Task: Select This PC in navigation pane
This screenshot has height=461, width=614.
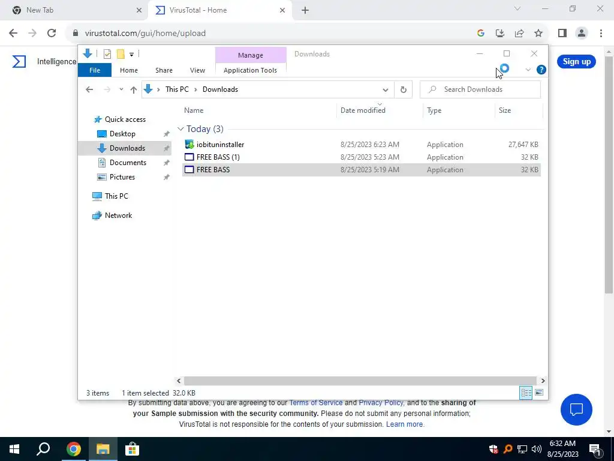Action: (x=116, y=196)
